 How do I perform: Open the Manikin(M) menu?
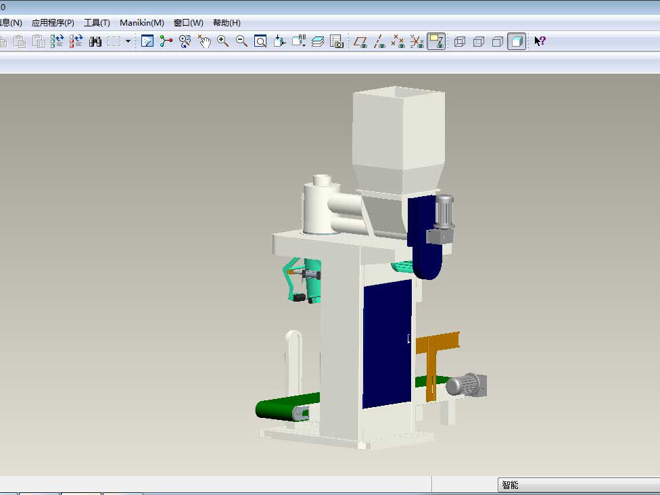coord(141,23)
